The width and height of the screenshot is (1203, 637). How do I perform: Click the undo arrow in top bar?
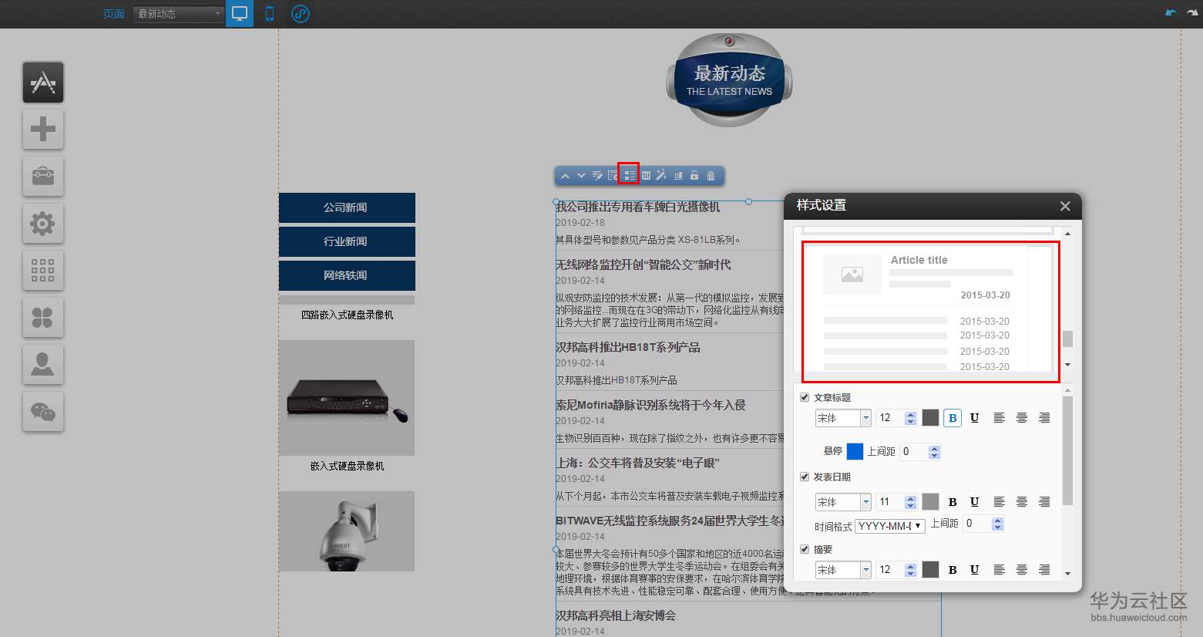(1171, 12)
